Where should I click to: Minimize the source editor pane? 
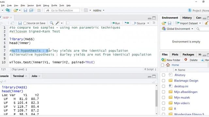tap(150, 18)
